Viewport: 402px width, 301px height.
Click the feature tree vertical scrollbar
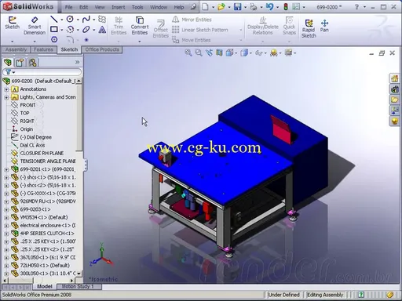tap(79, 177)
